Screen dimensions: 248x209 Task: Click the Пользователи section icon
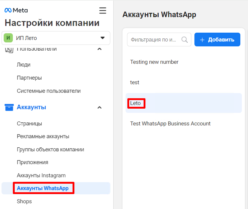click(9, 49)
